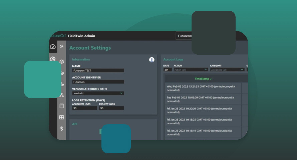This screenshot has height=160, width=297.
Task: Open the list document sidebar icon
Action: [61, 106]
